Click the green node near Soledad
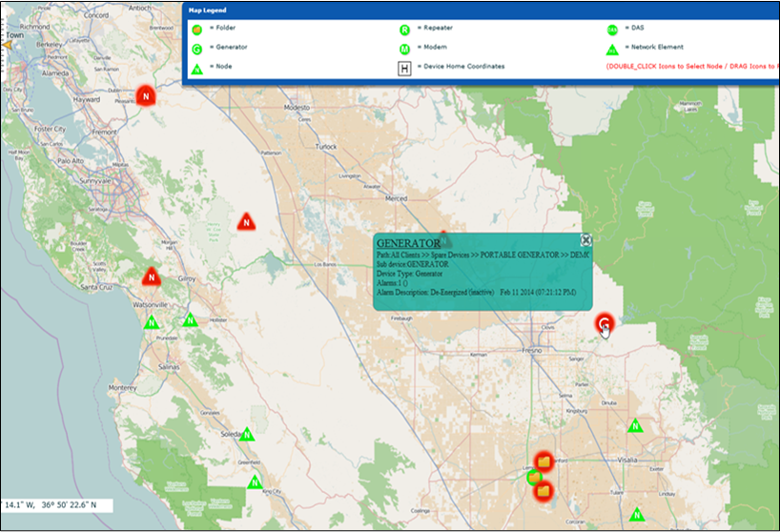This screenshot has width=780, height=532. click(247, 435)
